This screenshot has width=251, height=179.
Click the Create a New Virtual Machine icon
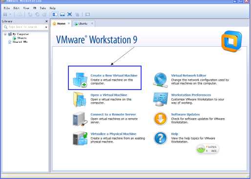click(80, 80)
